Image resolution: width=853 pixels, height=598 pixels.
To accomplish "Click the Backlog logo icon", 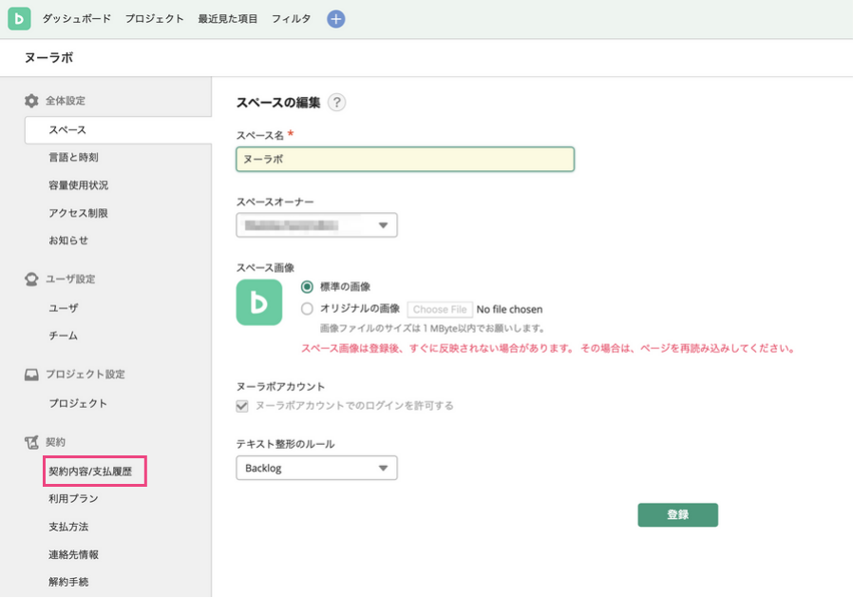I will (19, 19).
